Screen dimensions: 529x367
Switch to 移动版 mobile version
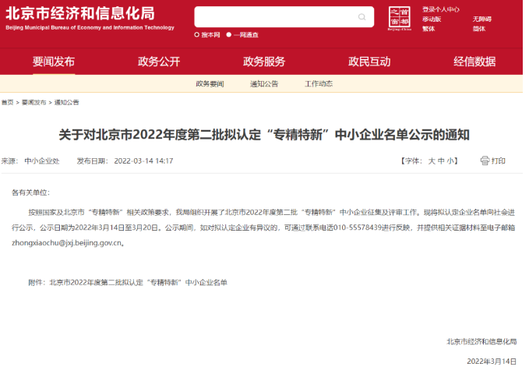coord(432,19)
